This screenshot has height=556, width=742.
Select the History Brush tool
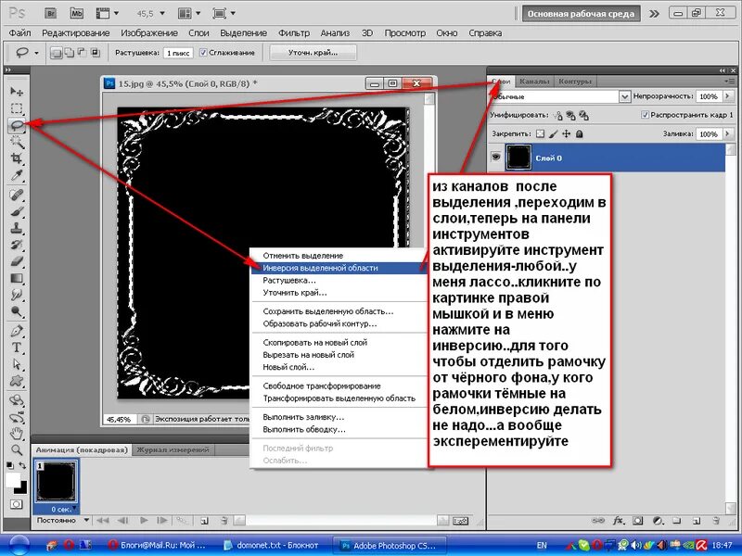pos(17,245)
